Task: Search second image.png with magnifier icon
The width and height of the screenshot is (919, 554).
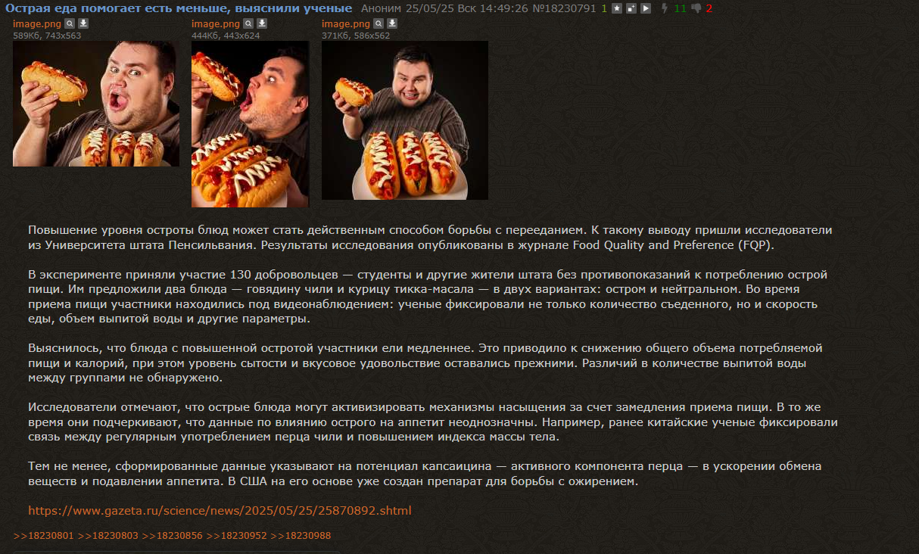Action: pos(248,23)
